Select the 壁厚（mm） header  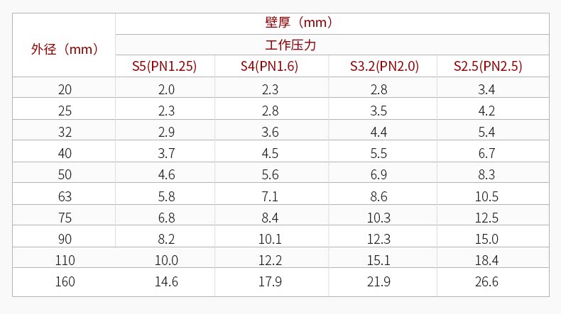(299, 23)
